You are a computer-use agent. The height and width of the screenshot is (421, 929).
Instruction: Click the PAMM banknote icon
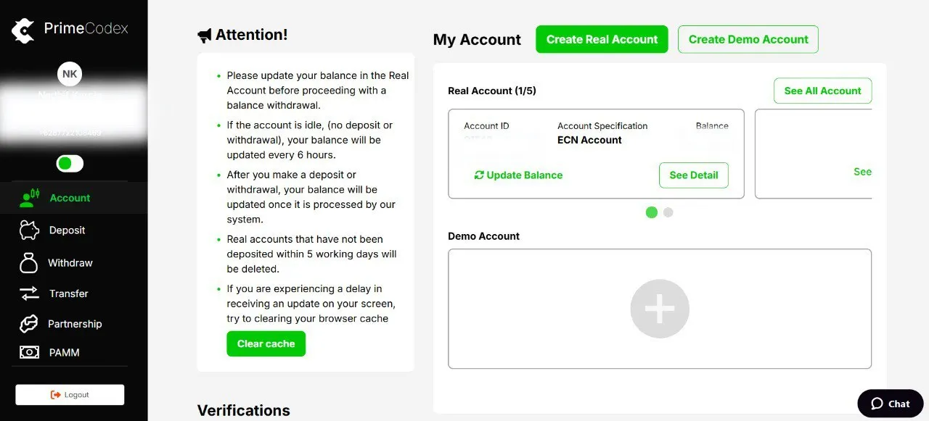click(29, 353)
